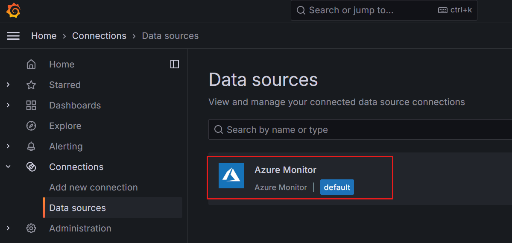Dock or undock the sidebar menu icon
The height and width of the screenshot is (243, 512).
pos(175,64)
